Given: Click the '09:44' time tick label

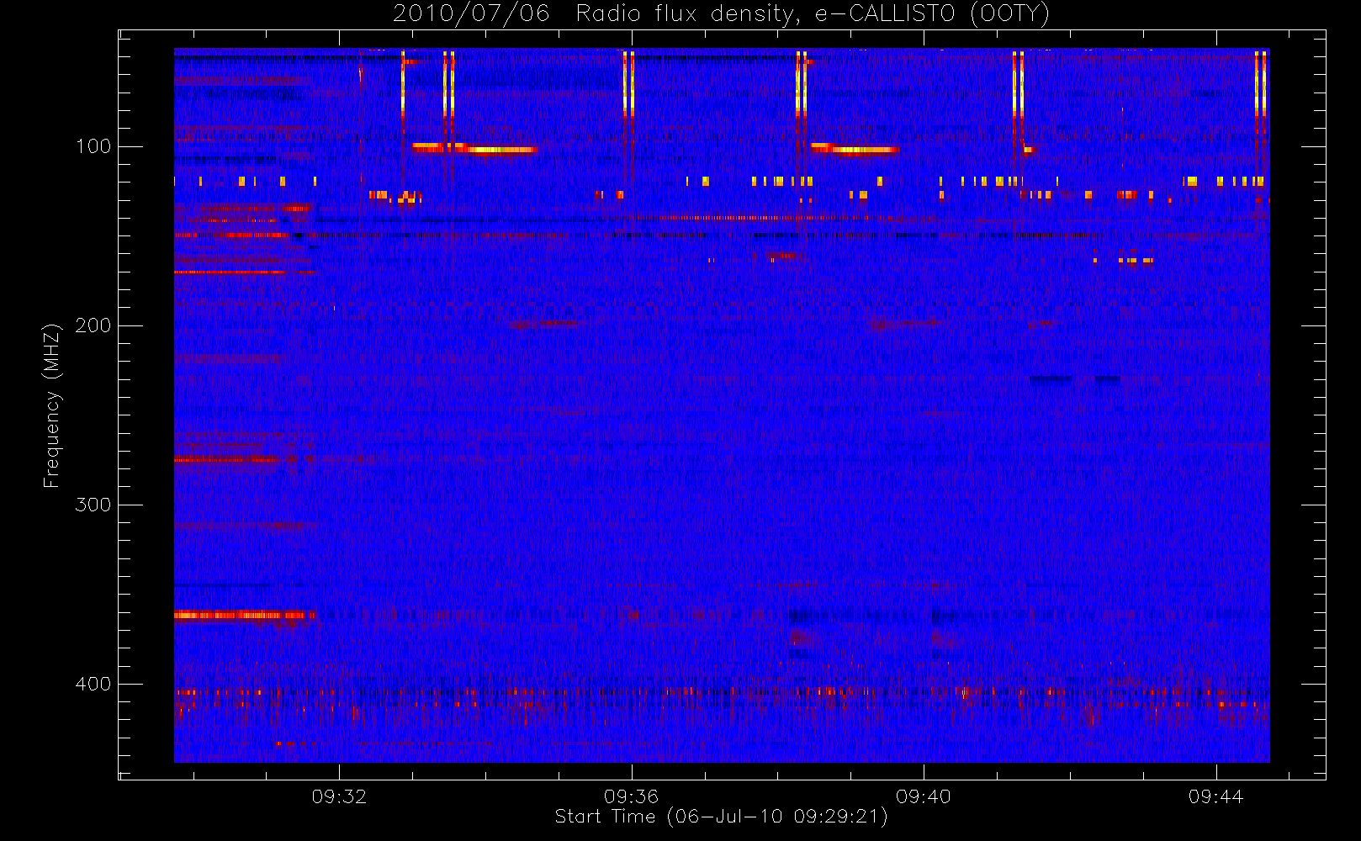Looking at the screenshot, I should pyautogui.click(x=1215, y=796).
